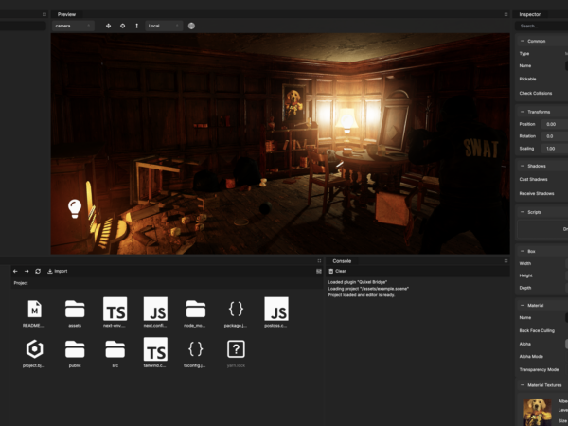
Task: Open the Local coordinates dropdown
Action: (164, 26)
